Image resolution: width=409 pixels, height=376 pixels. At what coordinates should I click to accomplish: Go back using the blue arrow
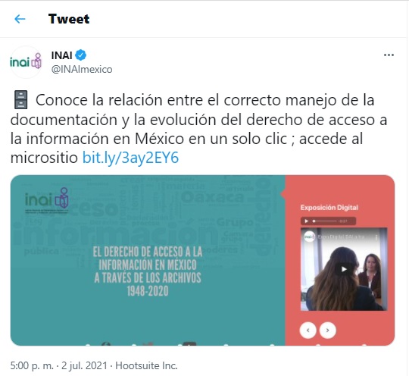click(x=20, y=19)
